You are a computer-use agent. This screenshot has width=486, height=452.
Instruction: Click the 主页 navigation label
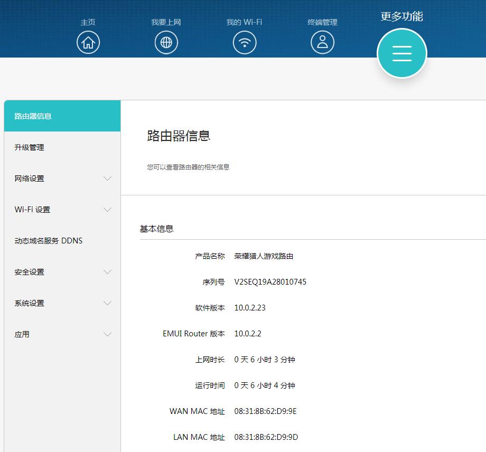pyautogui.click(x=88, y=22)
